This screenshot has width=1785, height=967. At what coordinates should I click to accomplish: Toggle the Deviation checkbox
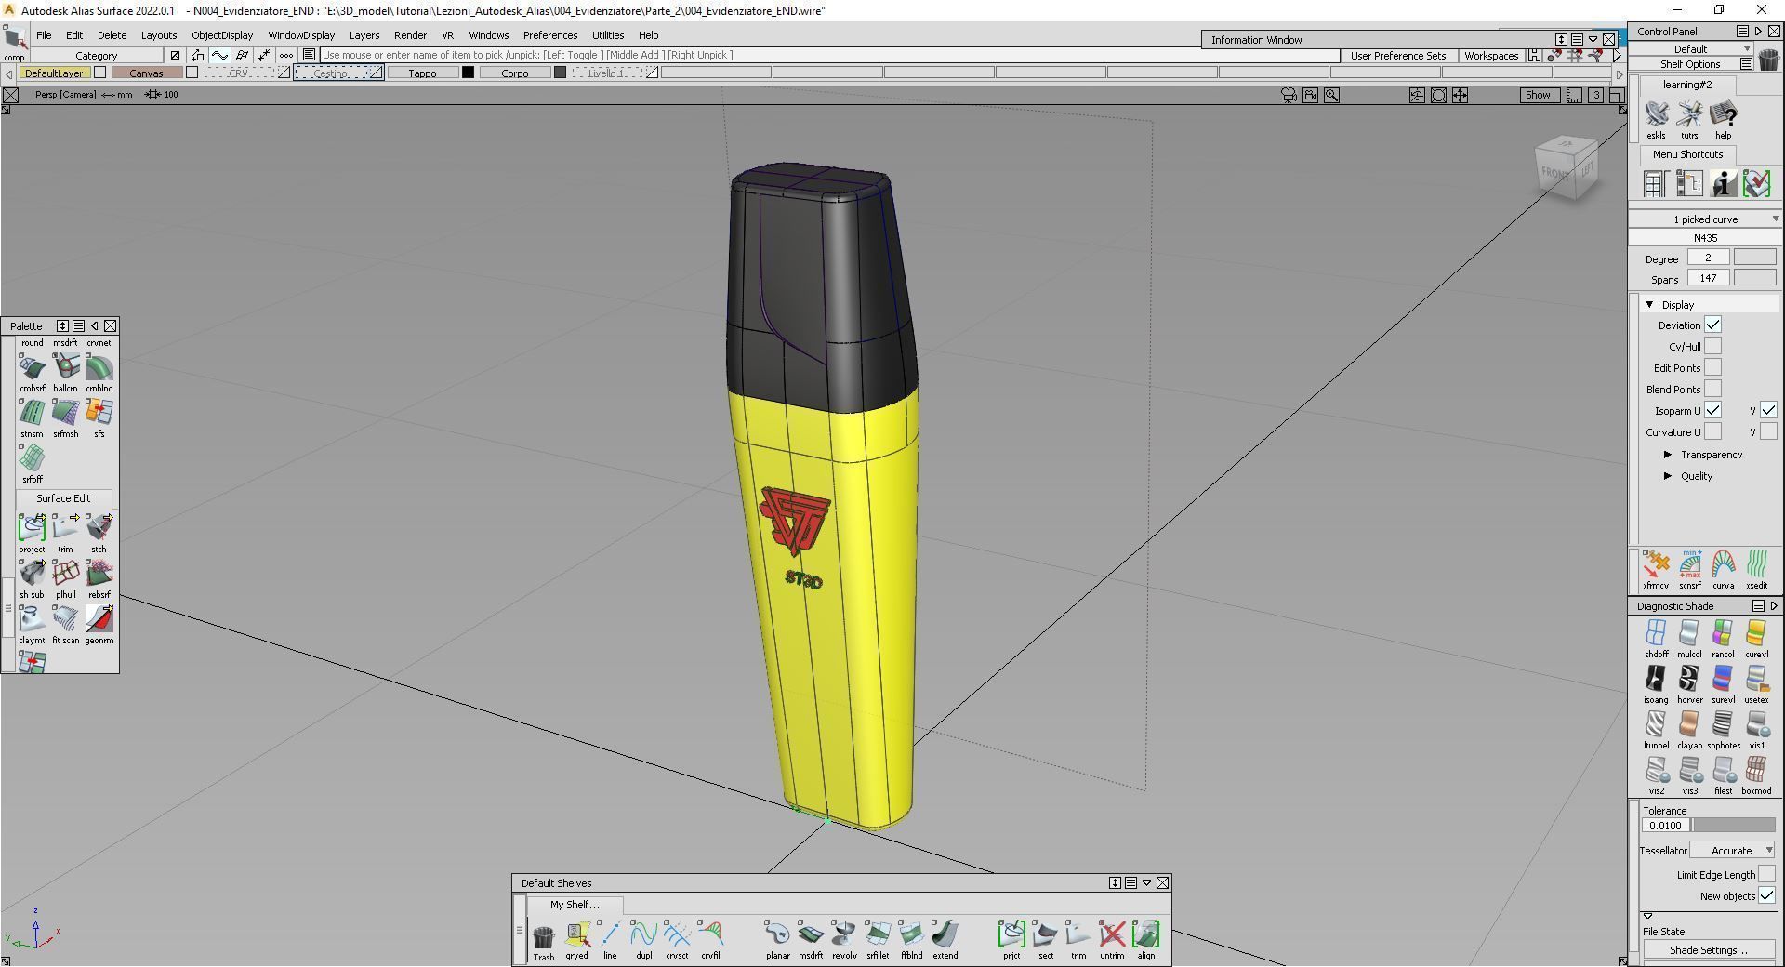tap(1712, 325)
